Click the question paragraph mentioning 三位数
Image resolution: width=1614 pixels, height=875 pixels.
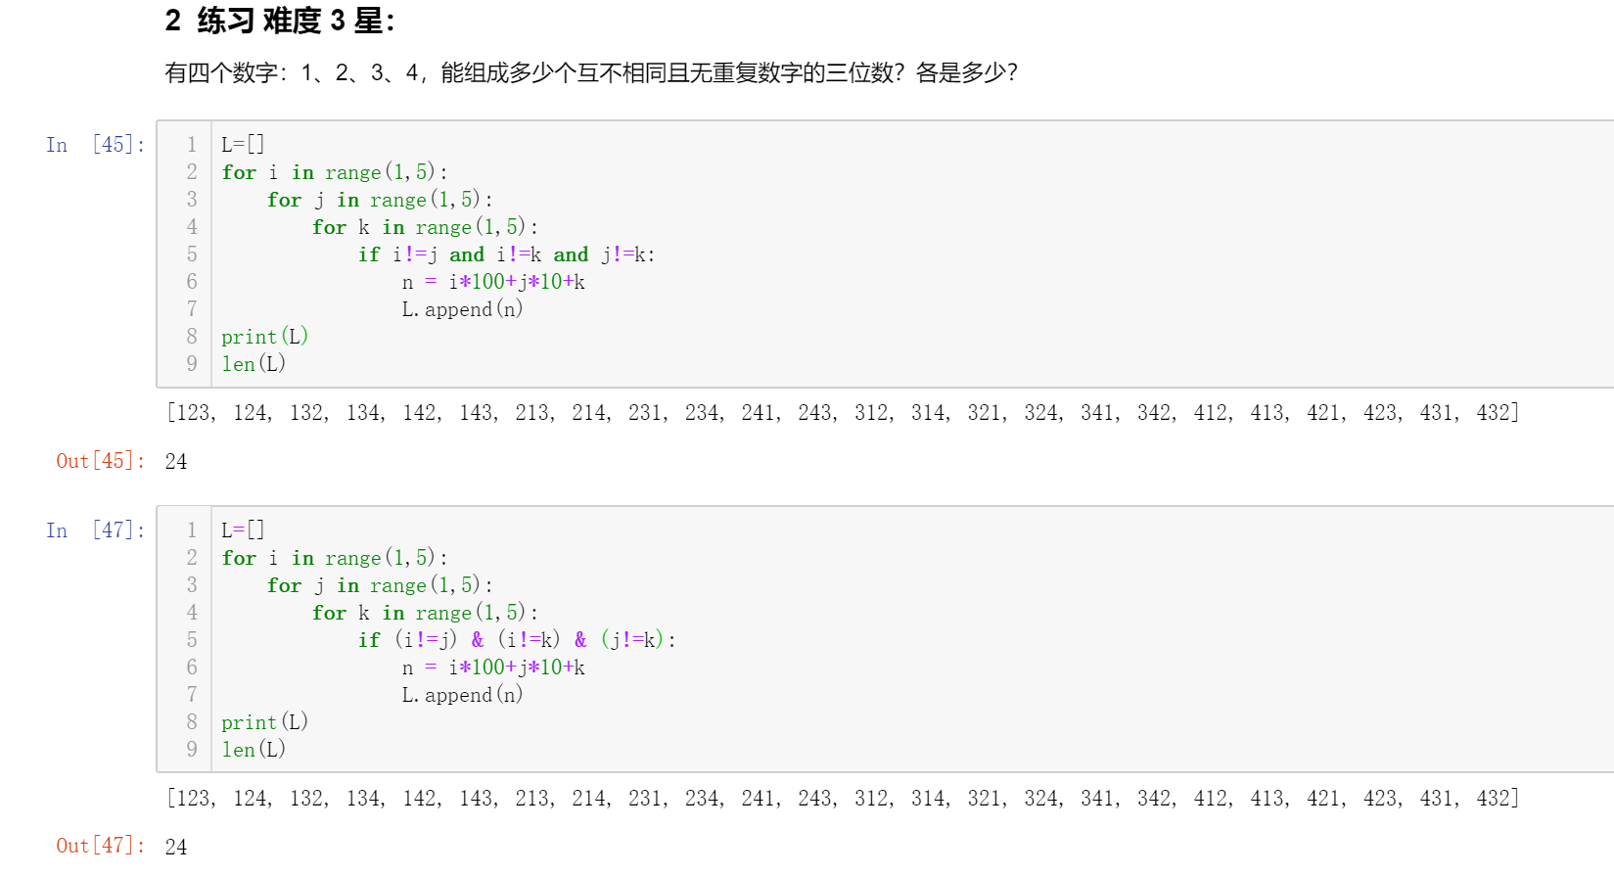[590, 72]
